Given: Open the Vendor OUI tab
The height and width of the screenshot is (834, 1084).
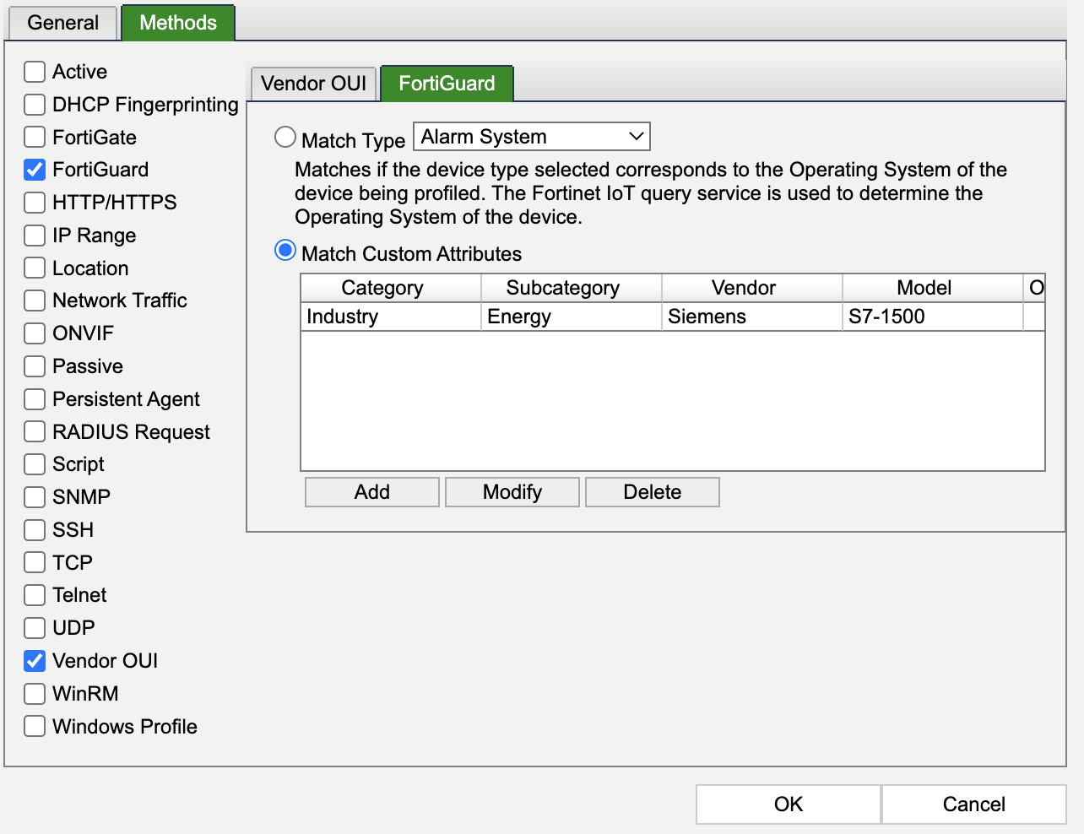Looking at the screenshot, I should click(312, 83).
